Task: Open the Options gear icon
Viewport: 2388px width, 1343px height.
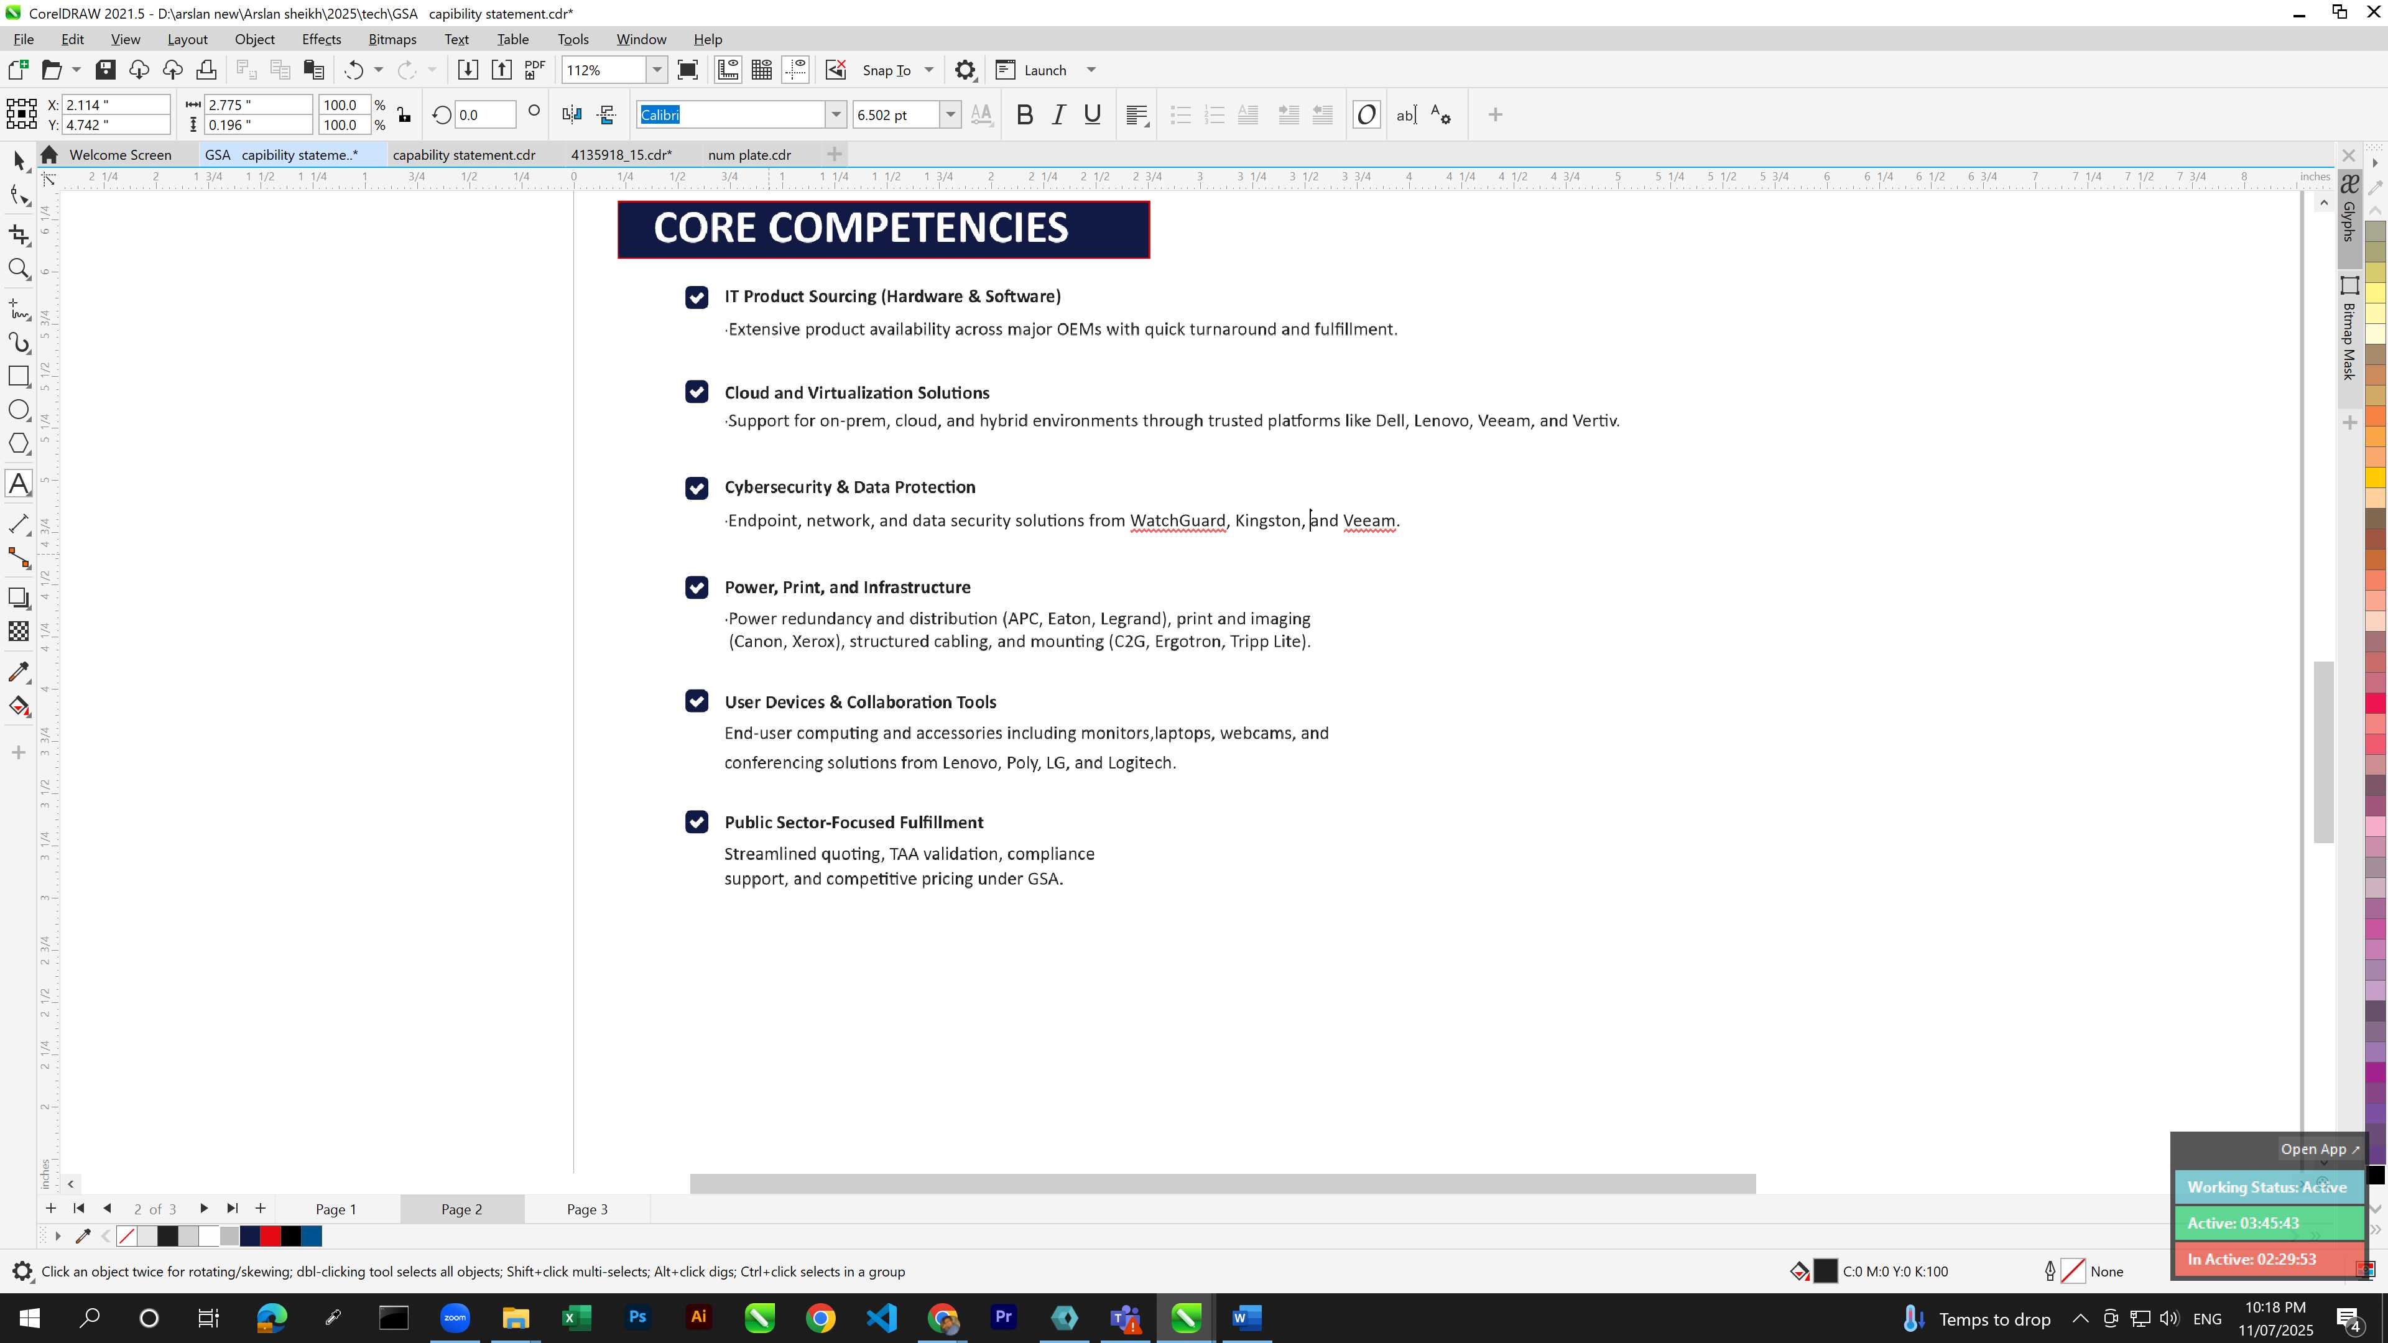Action: (x=965, y=70)
